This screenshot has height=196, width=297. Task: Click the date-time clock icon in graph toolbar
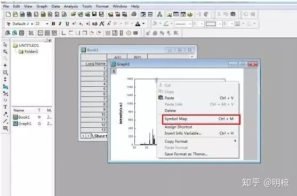(x=129, y=33)
